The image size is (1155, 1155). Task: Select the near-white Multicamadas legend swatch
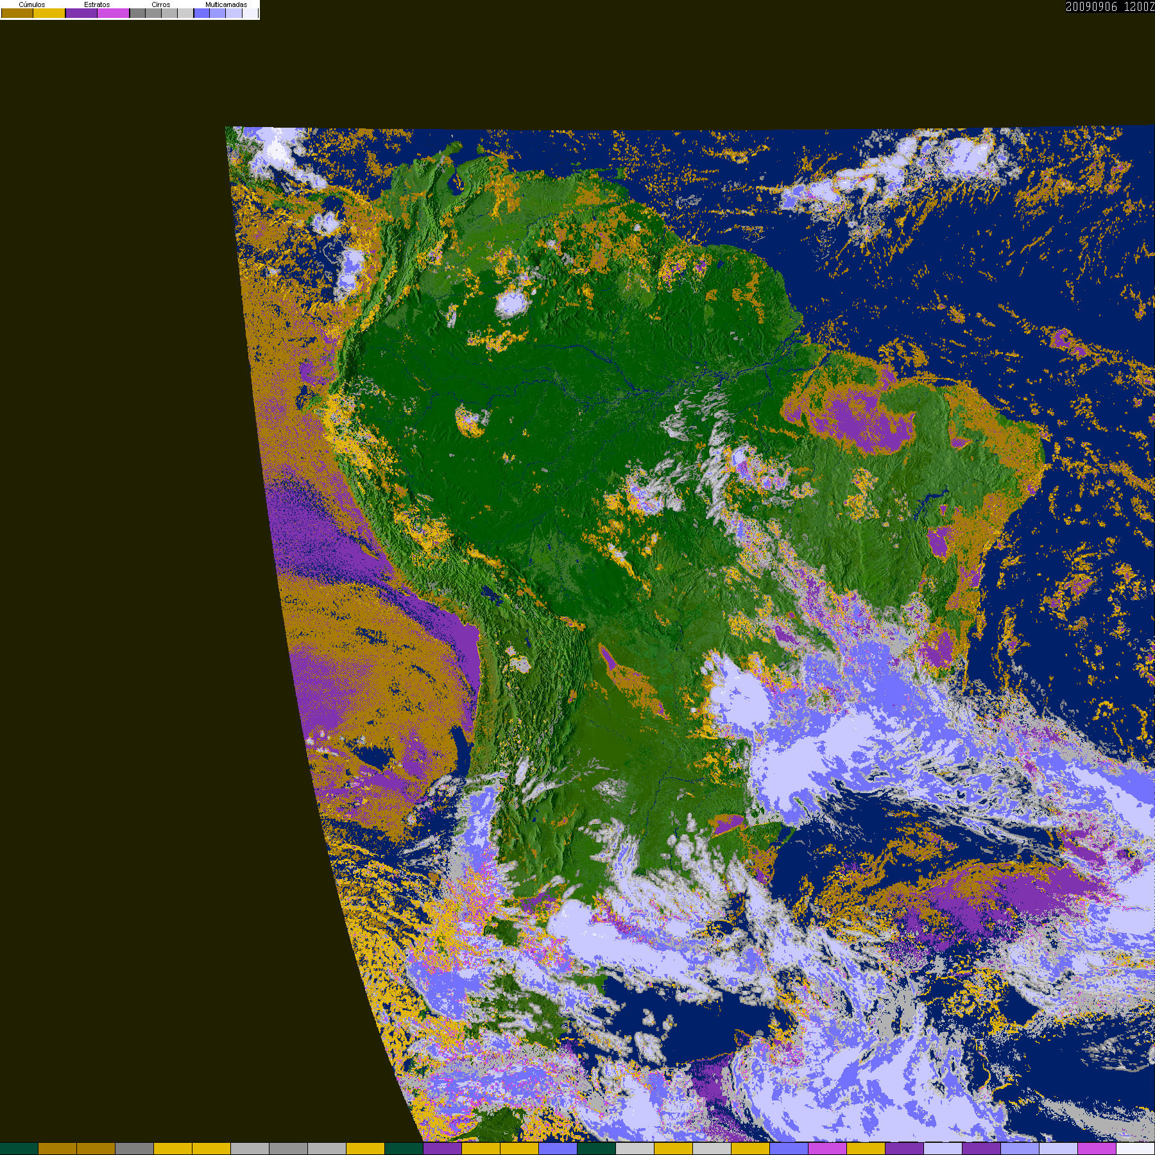pos(250,13)
